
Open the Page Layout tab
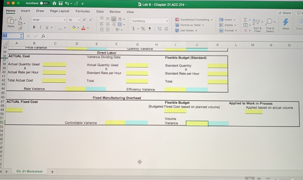[x=60, y=11]
